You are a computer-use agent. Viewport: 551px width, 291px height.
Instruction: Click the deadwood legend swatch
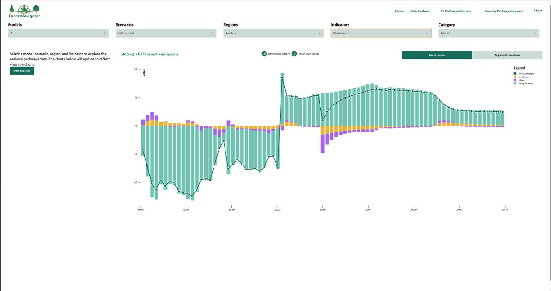515,77
